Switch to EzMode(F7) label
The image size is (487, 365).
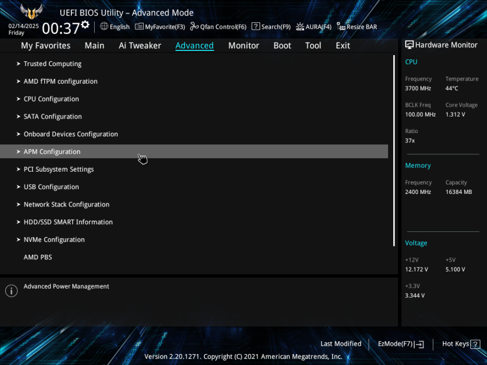pos(395,344)
